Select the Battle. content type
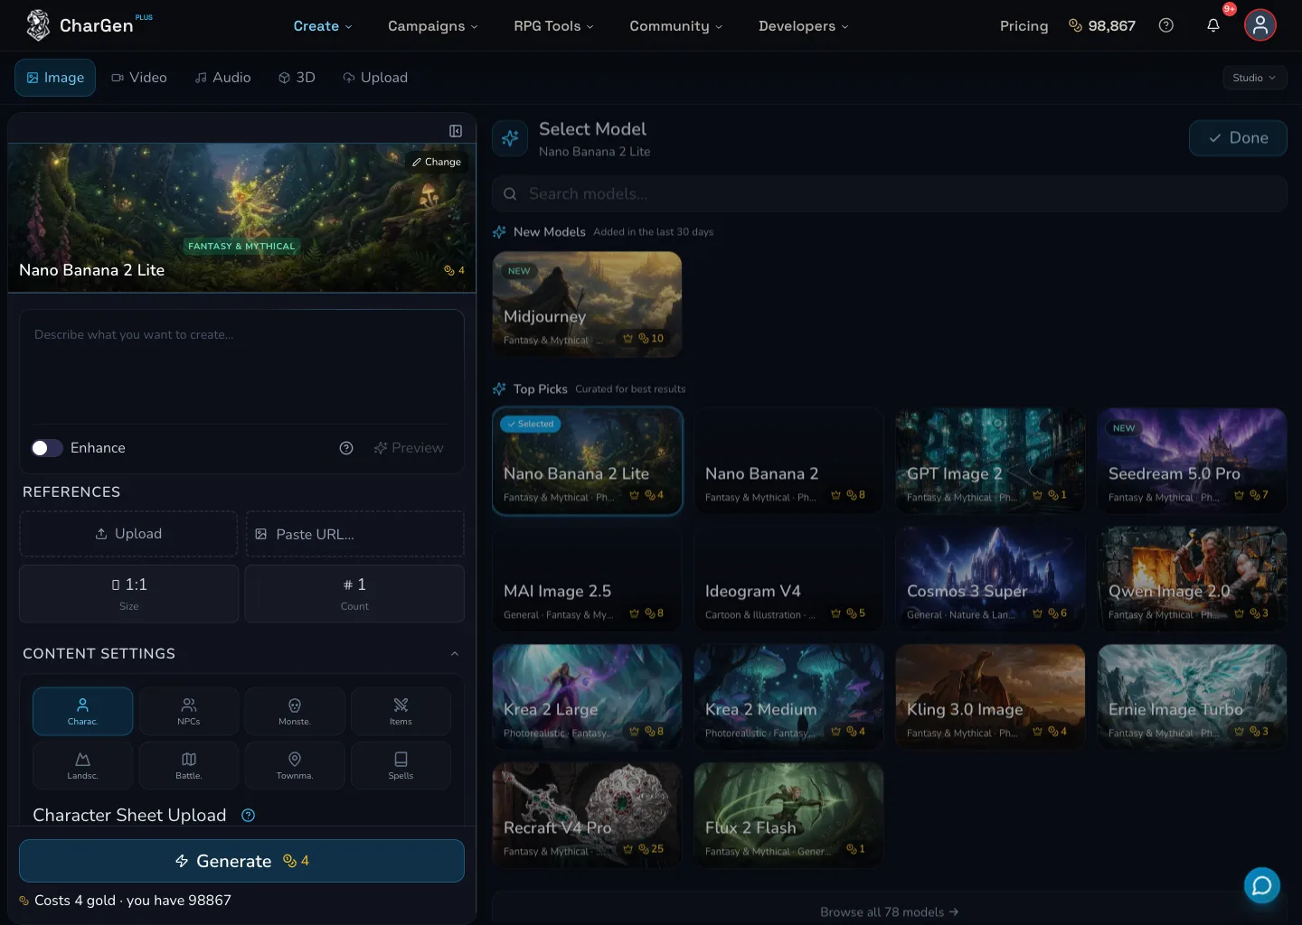This screenshot has height=925, width=1302. click(x=189, y=765)
